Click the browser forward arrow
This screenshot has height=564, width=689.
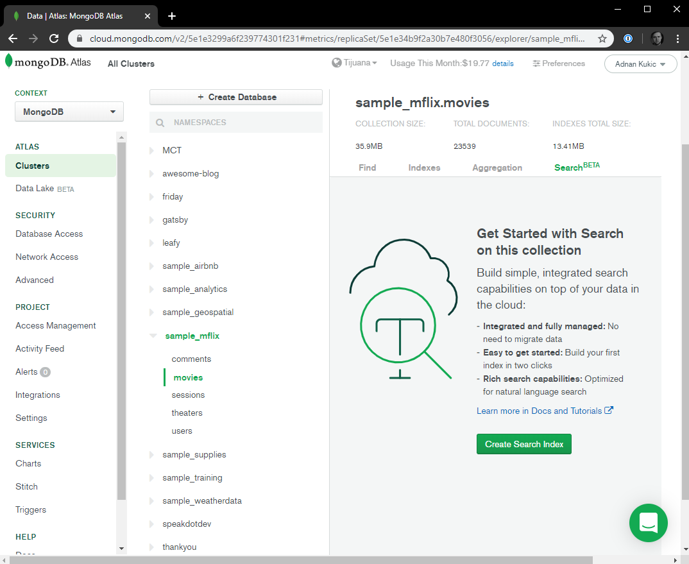(x=33, y=38)
